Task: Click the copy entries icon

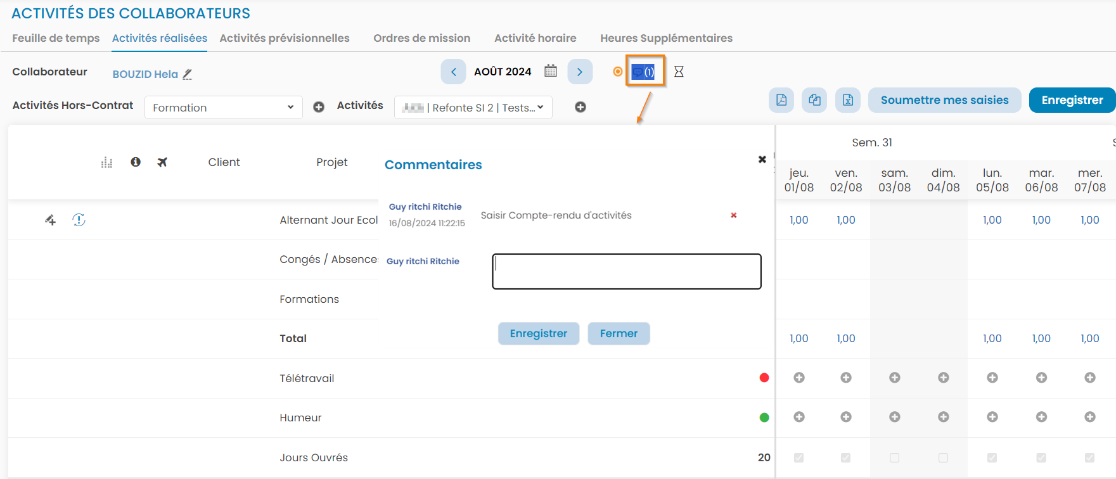Action: click(x=814, y=100)
